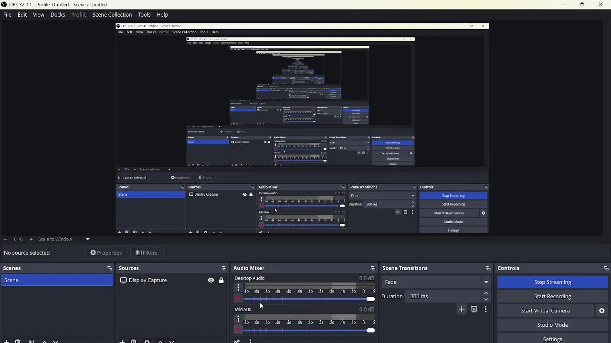611x343 pixels.
Task: Open advanced audio properties in the mixer toolbar
Action: 237,341
